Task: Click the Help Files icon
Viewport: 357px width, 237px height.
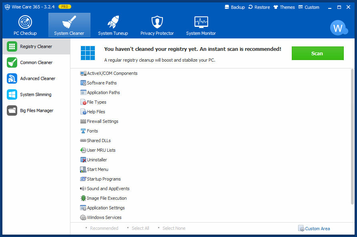Action: (83, 112)
